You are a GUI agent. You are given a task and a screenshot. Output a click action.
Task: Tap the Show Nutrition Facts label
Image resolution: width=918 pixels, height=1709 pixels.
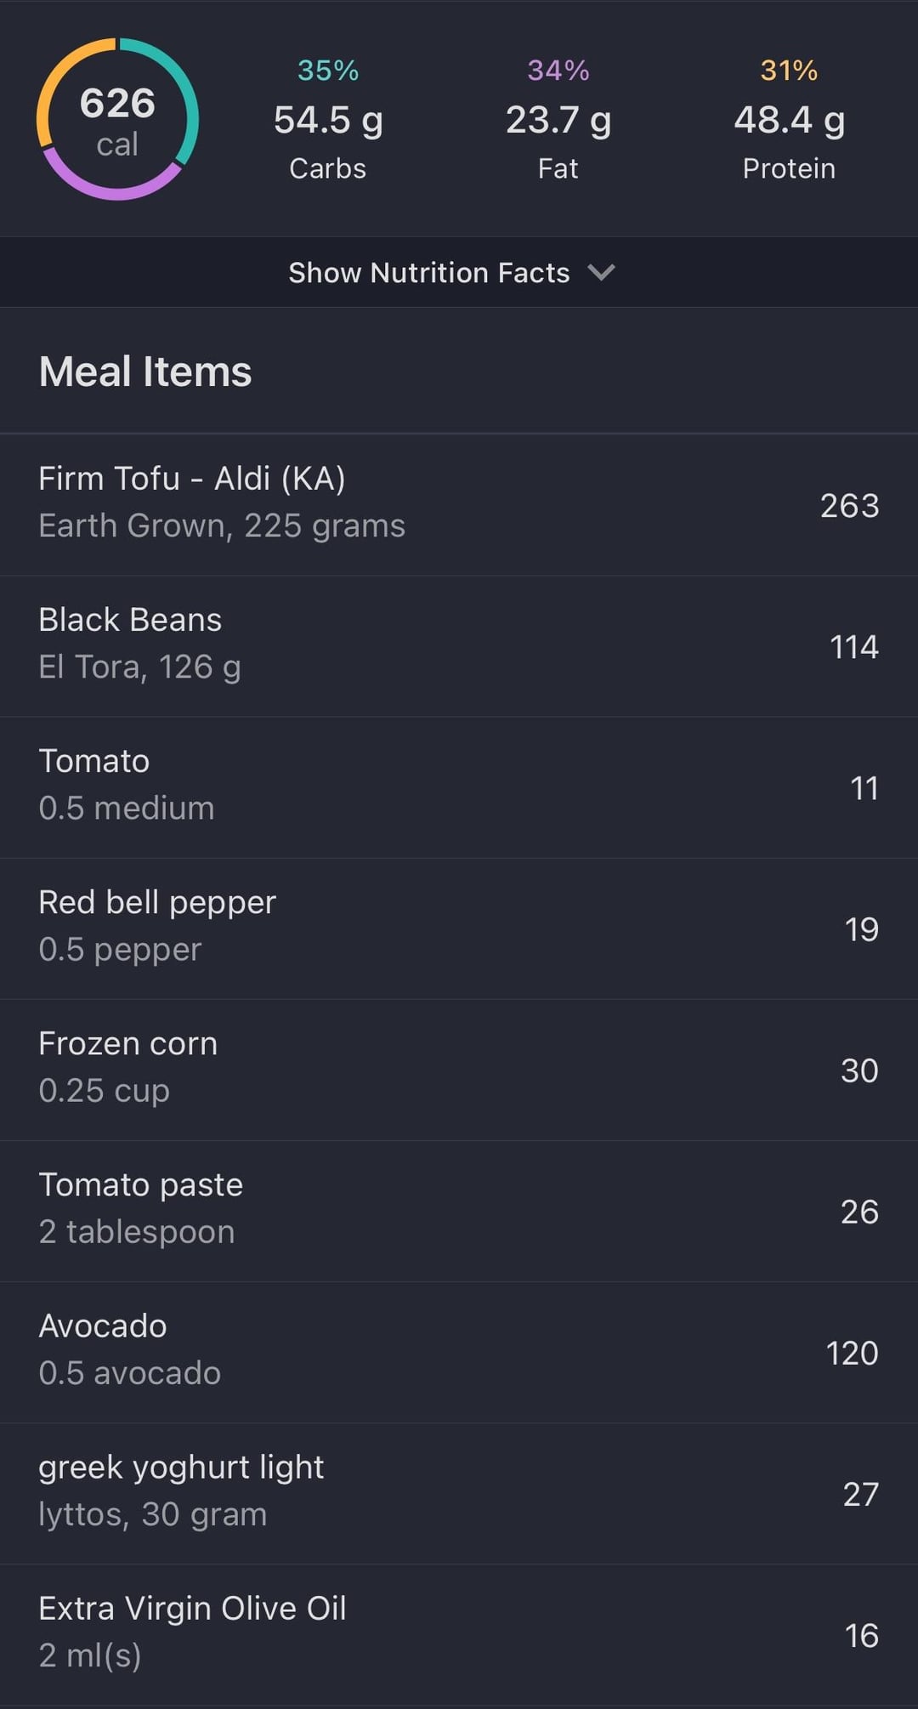tap(428, 272)
